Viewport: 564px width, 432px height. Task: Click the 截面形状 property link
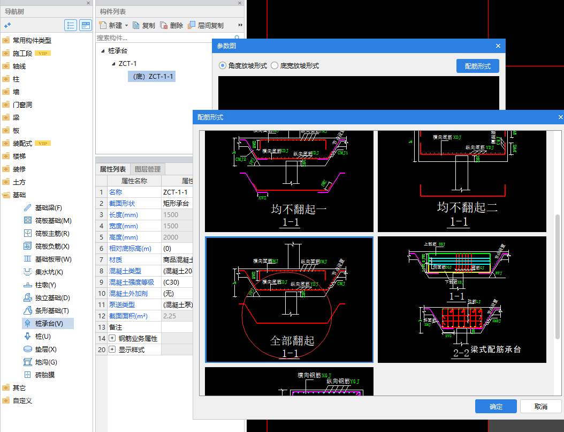pos(122,203)
